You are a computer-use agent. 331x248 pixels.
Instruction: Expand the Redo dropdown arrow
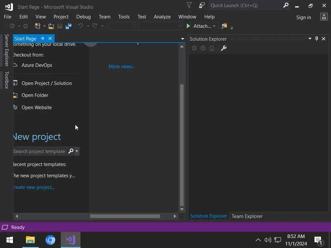[102, 26]
